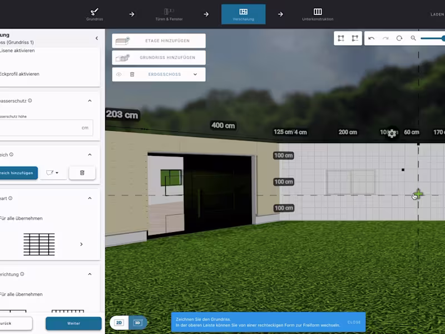The image size is (445, 334).
Task: Switch to the Grundriss step
Action: click(95, 13)
